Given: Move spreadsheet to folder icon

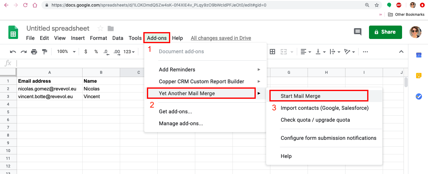Looking at the screenshot, I should (x=111, y=28).
